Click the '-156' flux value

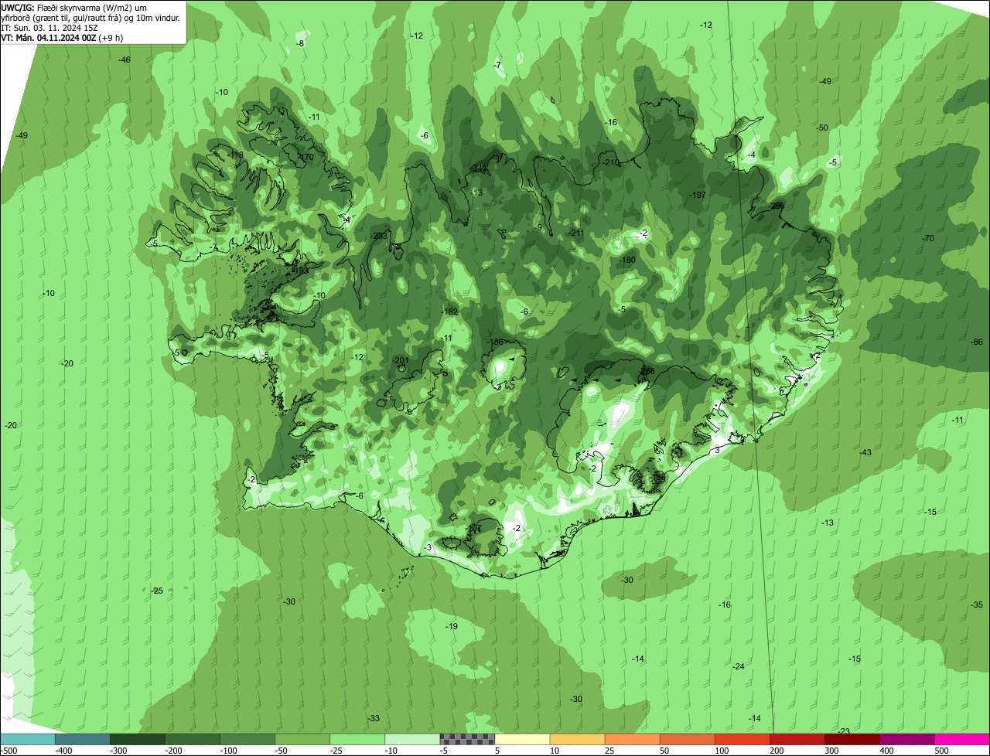[495, 342]
